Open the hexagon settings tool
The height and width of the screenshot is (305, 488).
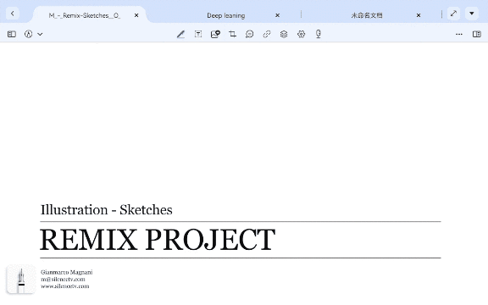(x=301, y=34)
